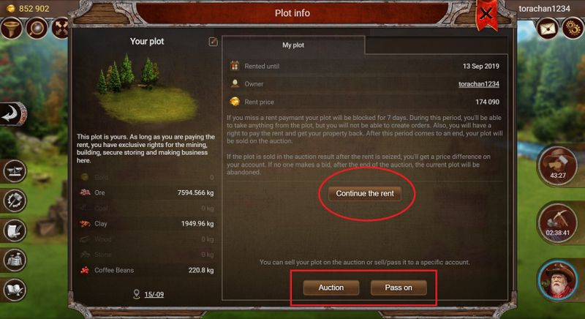Screen dimensions: 585x319
Task: Click the sacks inventory sidebar icon
Action: tap(15, 260)
